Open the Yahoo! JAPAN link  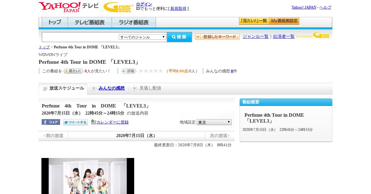[304, 7]
